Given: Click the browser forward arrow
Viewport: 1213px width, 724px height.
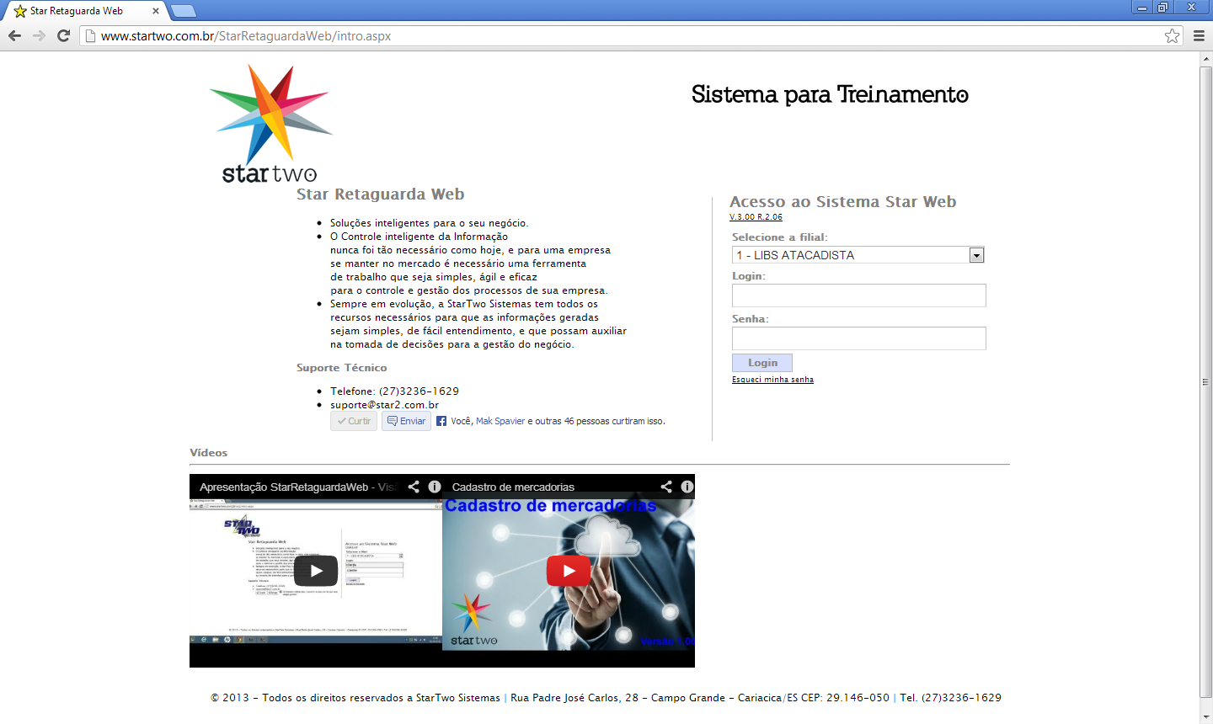Looking at the screenshot, I should click(x=39, y=35).
